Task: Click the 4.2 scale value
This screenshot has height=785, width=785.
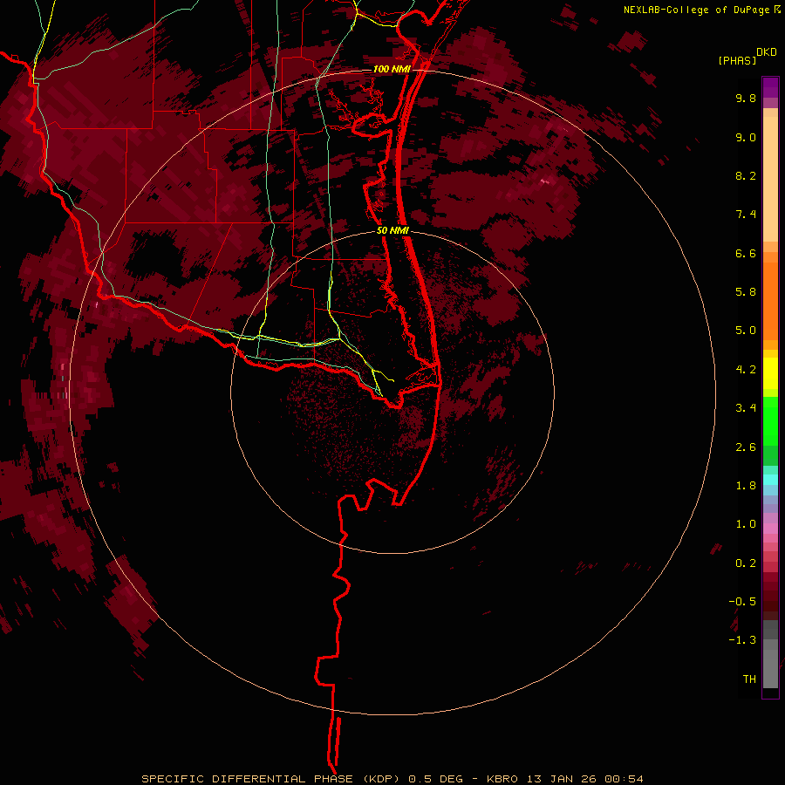Action: [x=746, y=370]
